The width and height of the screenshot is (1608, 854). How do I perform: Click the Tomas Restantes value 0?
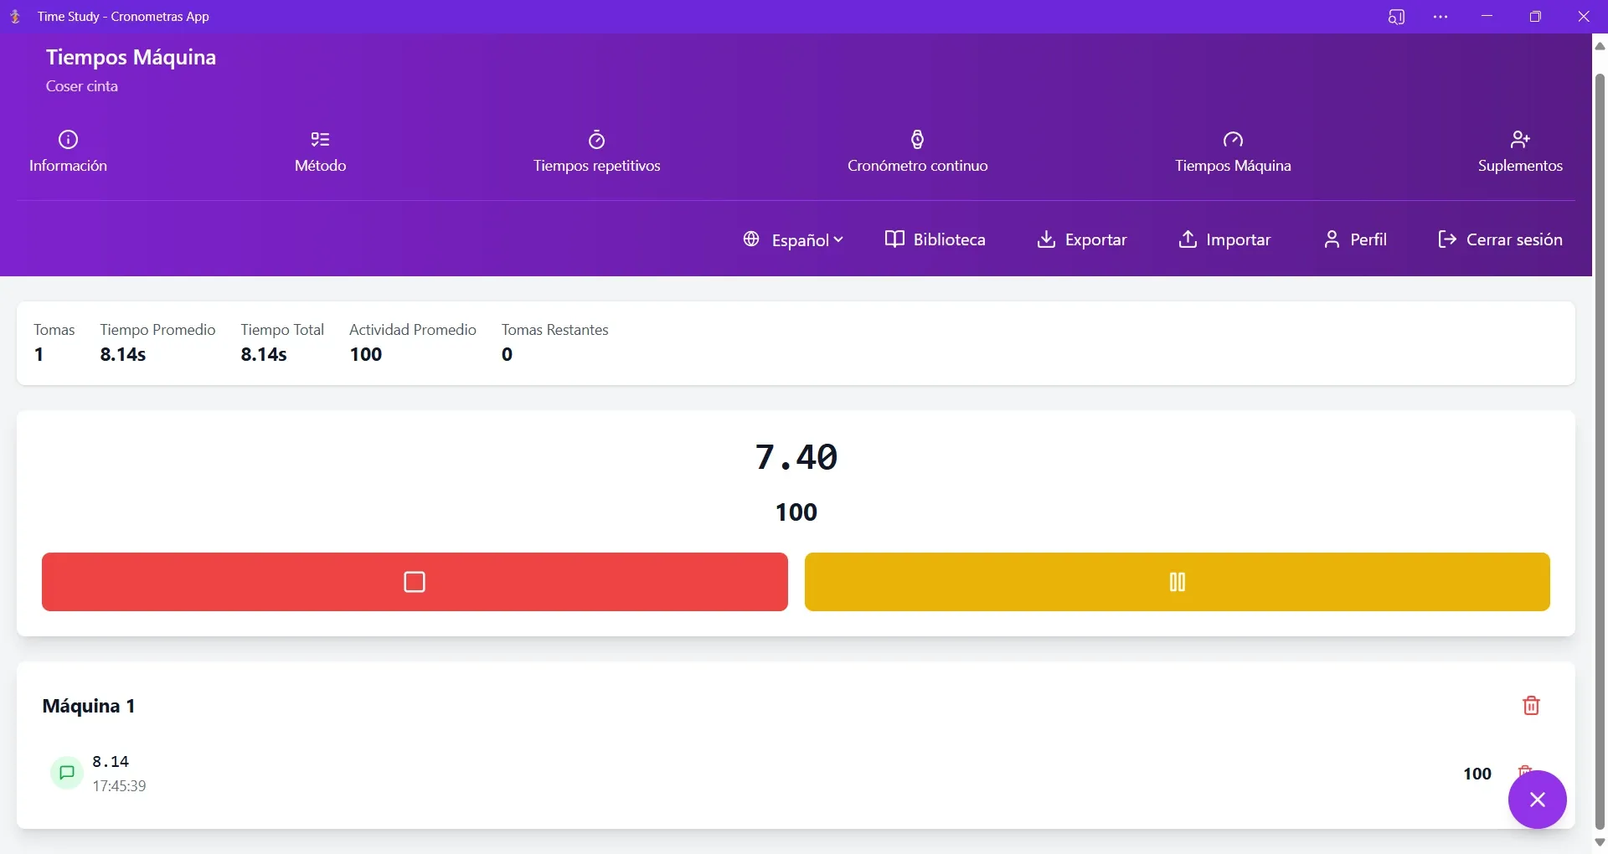507,354
